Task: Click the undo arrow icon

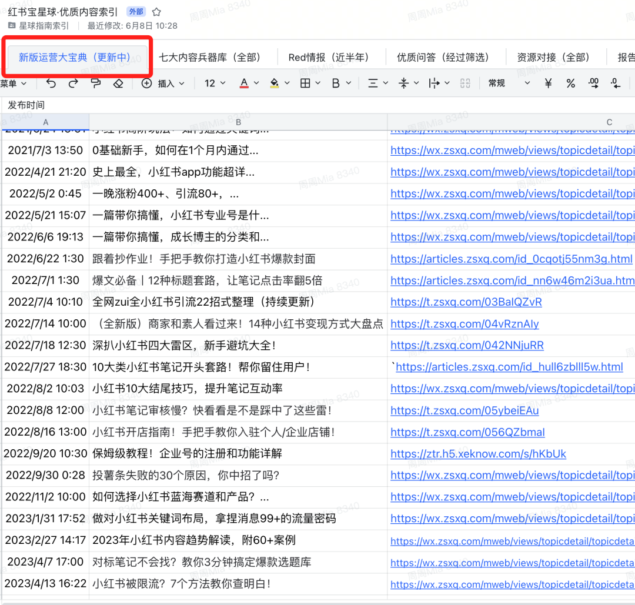Action: click(51, 83)
